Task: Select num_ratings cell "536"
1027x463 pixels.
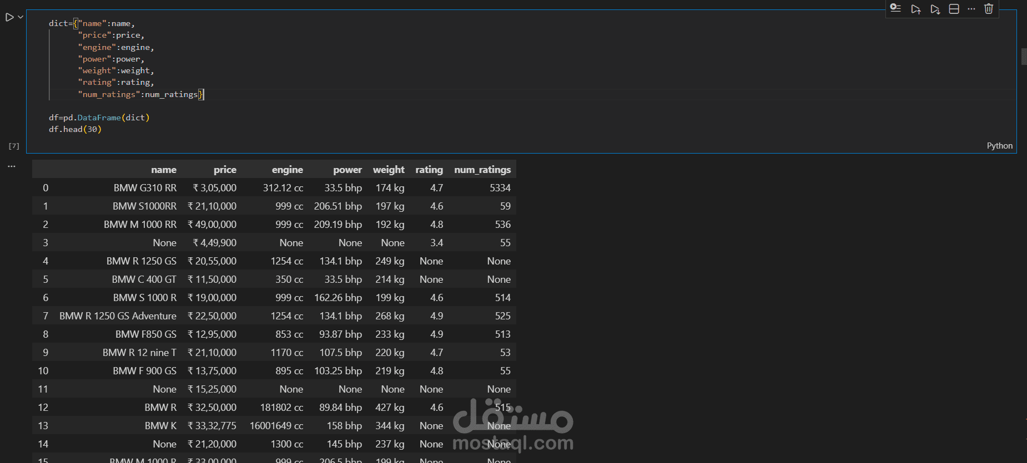Action: 502,225
